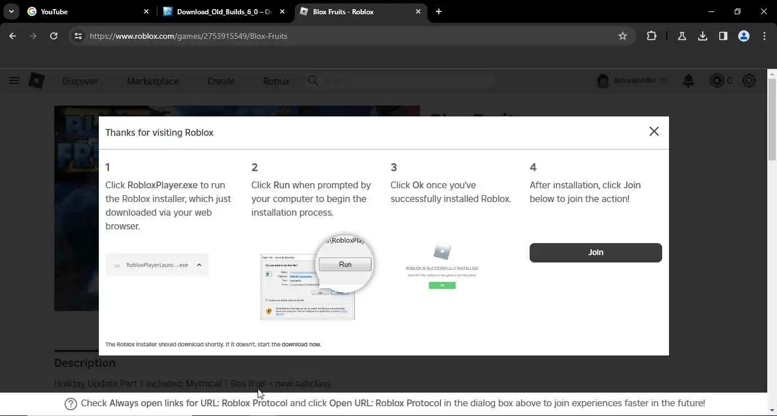Image resolution: width=777 pixels, height=416 pixels.
Task: Open Chrome three-dot menu
Action: (764, 36)
